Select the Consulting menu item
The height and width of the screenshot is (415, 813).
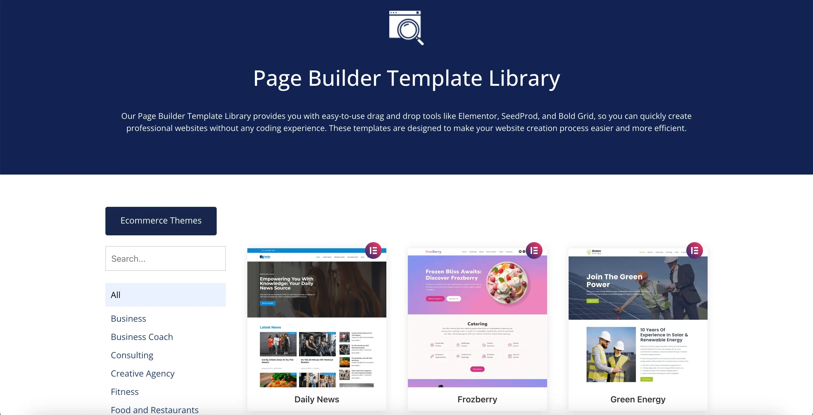click(132, 355)
